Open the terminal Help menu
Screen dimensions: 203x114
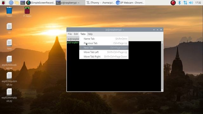pyautogui.click(x=90, y=34)
